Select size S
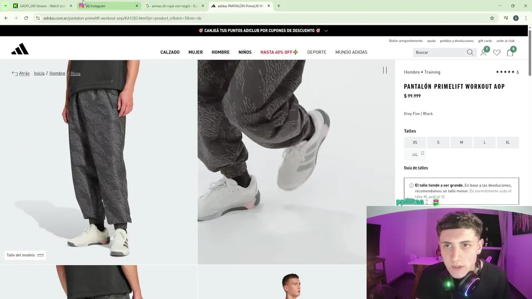This screenshot has width=532, height=299. click(438, 142)
